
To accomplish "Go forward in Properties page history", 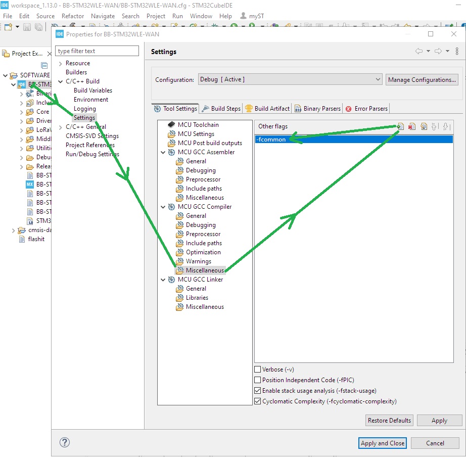I will [438, 51].
